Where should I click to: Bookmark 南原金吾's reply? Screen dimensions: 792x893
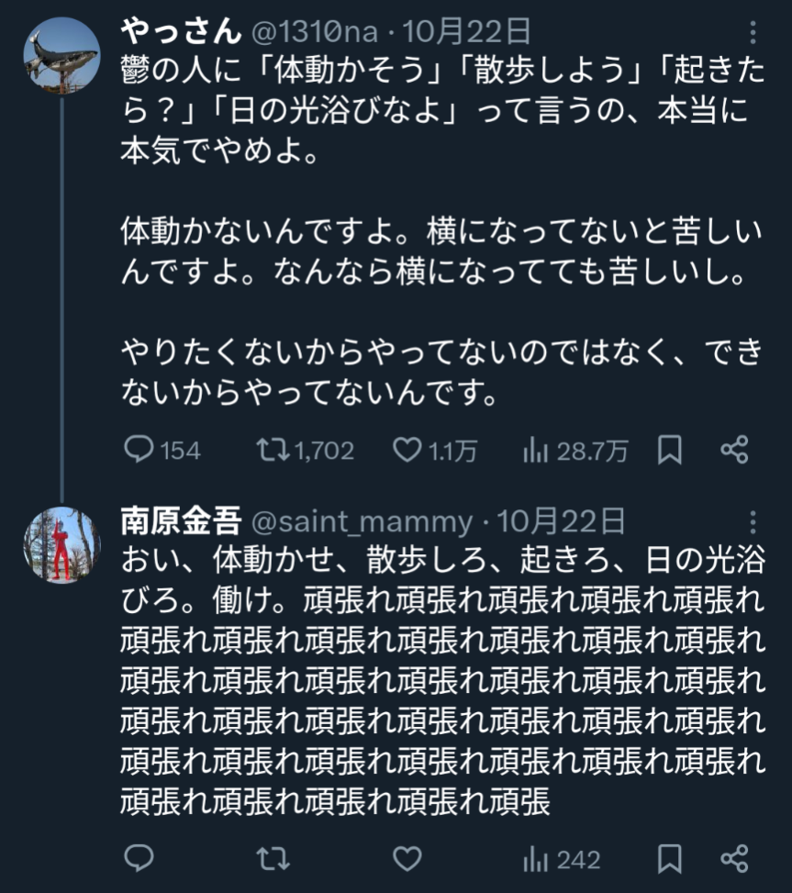point(670,858)
